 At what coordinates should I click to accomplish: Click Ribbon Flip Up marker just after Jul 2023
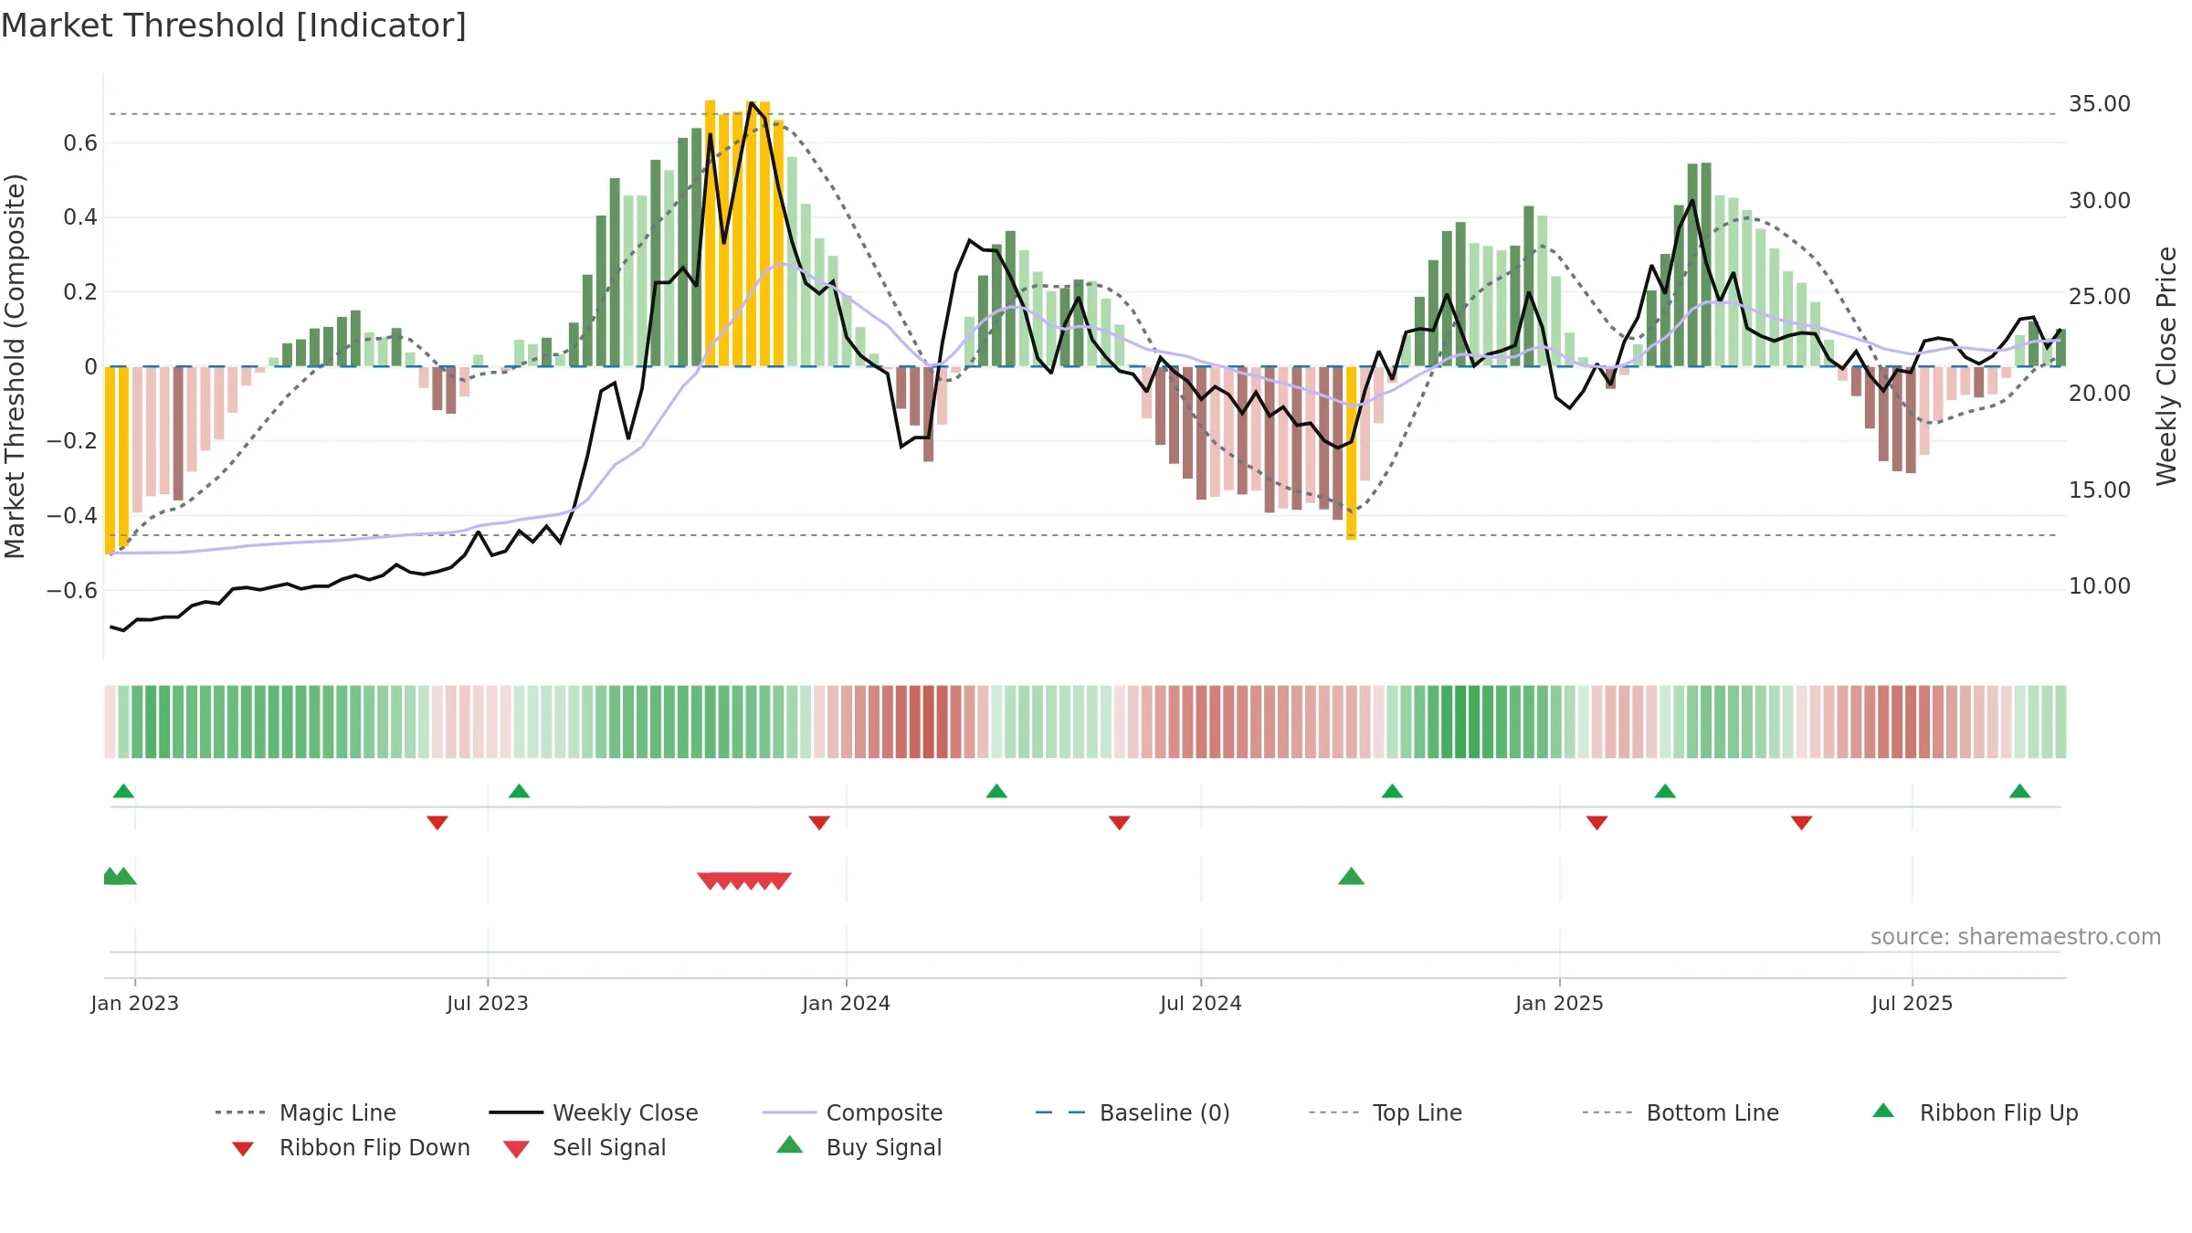point(519,791)
